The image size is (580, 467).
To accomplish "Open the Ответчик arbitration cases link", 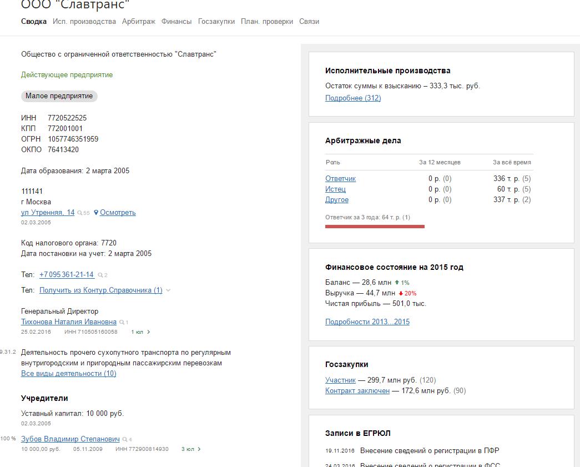I will [341, 178].
